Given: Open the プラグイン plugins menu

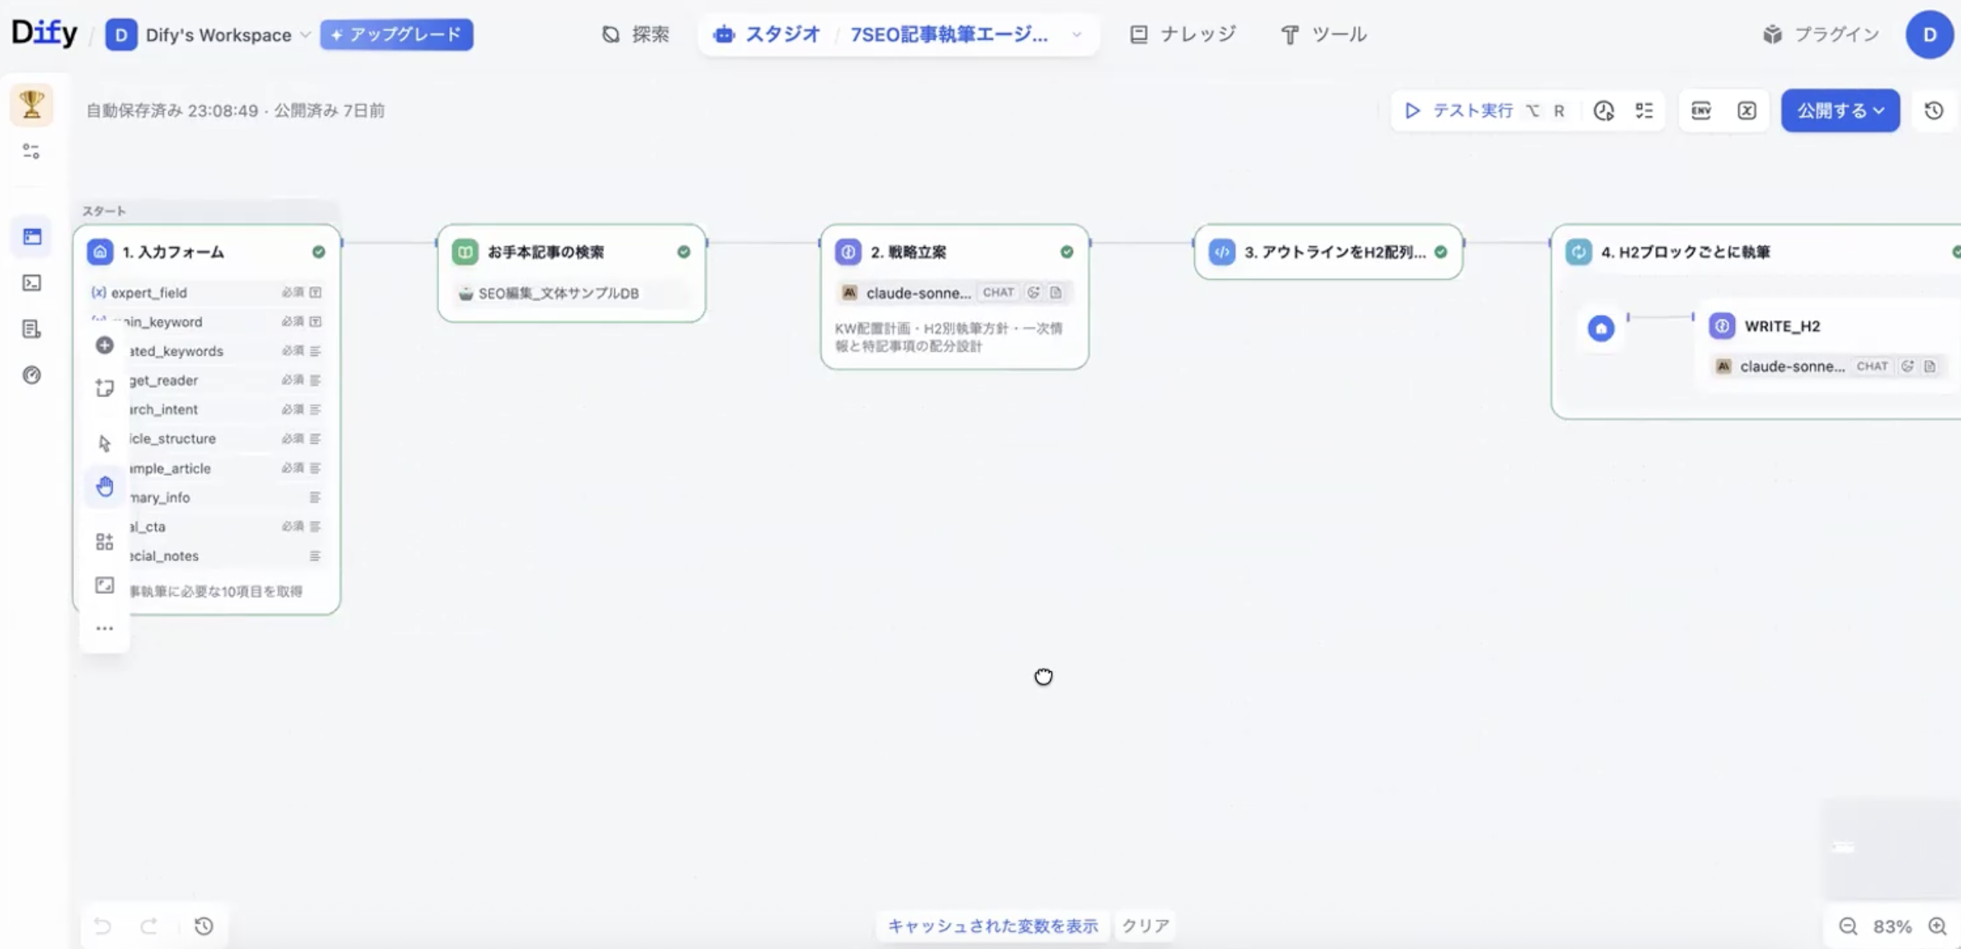Looking at the screenshot, I should (1821, 35).
